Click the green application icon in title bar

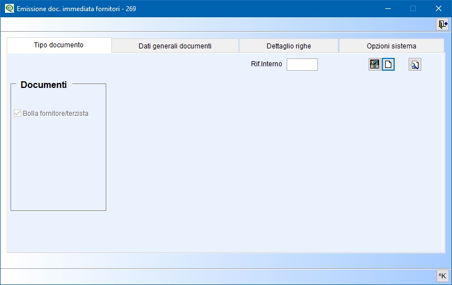(9, 8)
